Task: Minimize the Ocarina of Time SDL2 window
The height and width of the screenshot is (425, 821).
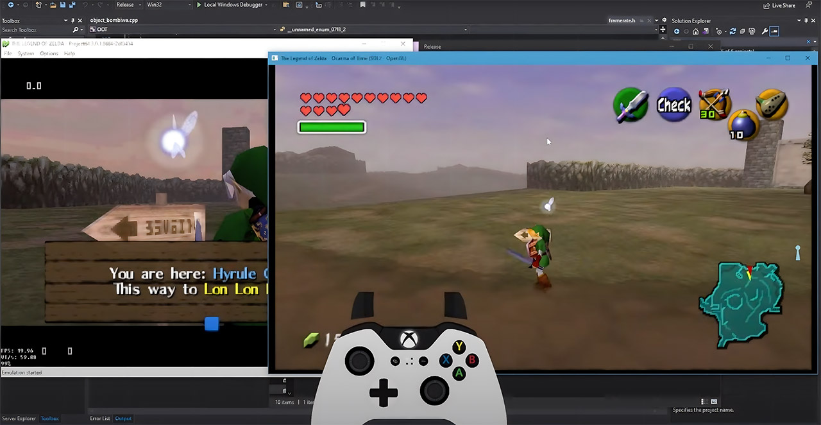Action: coord(768,58)
